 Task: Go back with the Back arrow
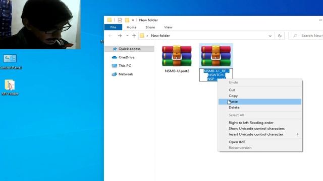(110, 36)
